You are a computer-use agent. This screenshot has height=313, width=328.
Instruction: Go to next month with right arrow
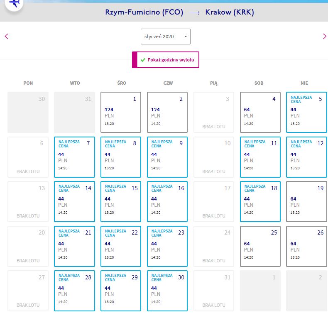click(324, 37)
